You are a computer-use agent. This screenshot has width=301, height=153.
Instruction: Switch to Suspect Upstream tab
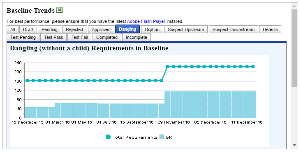pos(186,29)
